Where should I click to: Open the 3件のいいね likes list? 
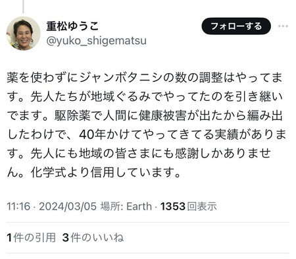click(93, 238)
